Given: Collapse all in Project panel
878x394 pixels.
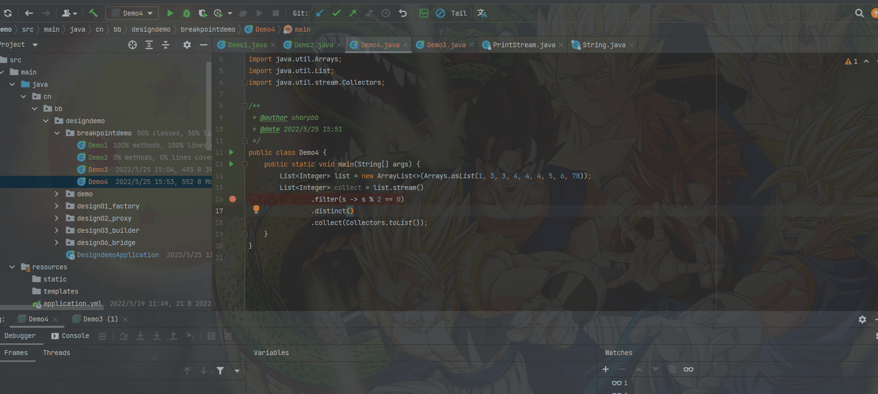Looking at the screenshot, I should pyautogui.click(x=166, y=45).
